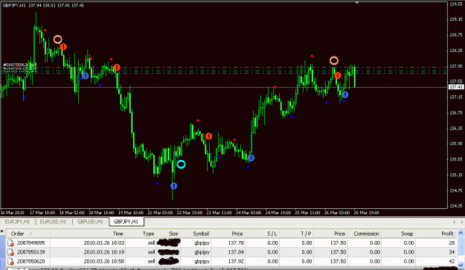
Task: Sort orders by the Symbol column header
Action: click(201, 234)
